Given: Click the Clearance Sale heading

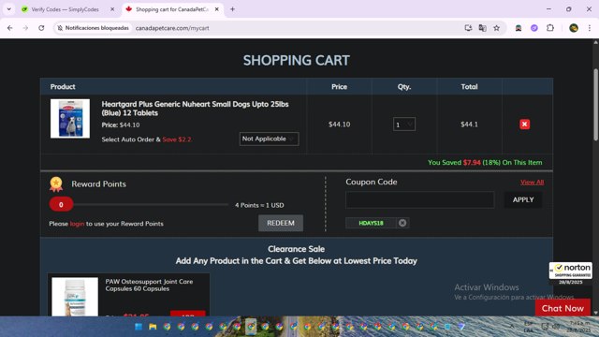Looking at the screenshot, I should tap(296, 249).
